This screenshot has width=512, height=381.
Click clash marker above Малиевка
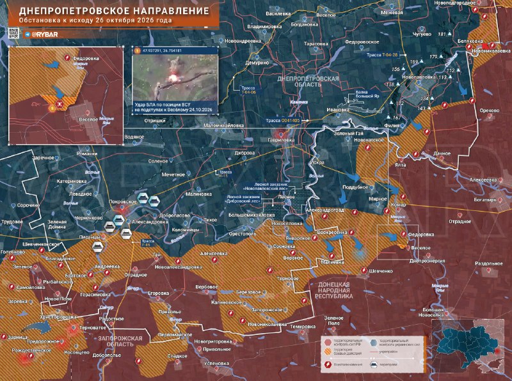pos(332,256)
